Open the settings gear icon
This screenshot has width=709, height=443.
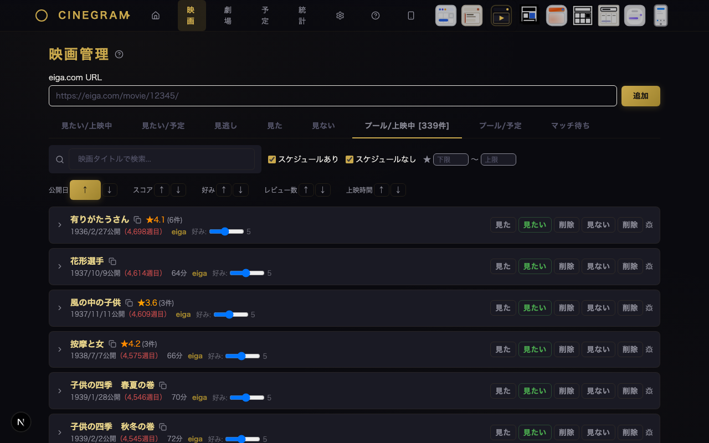[x=340, y=16]
